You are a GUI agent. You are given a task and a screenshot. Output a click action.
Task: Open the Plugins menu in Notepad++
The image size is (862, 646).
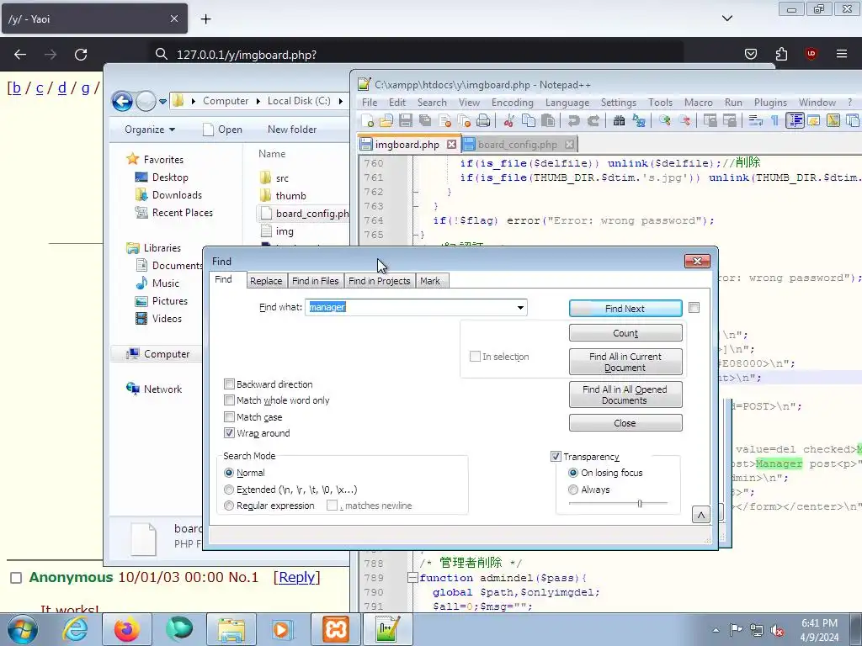point(770,103)
